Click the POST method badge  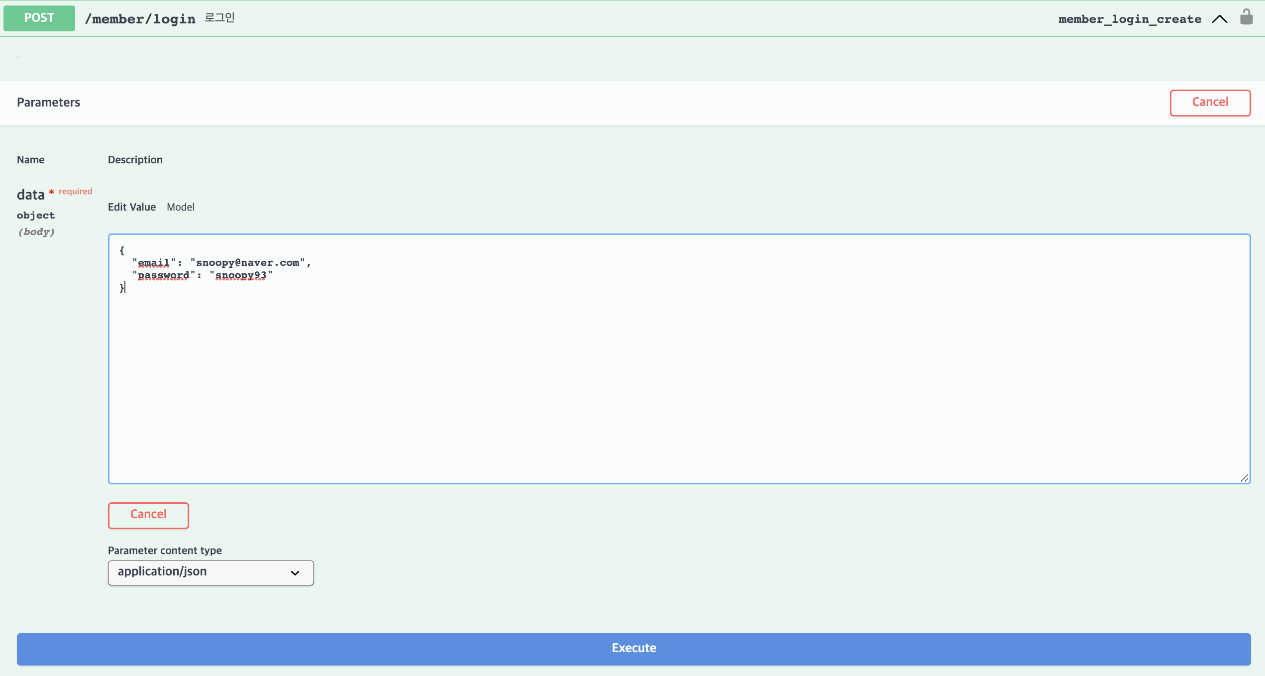(39, 18)
